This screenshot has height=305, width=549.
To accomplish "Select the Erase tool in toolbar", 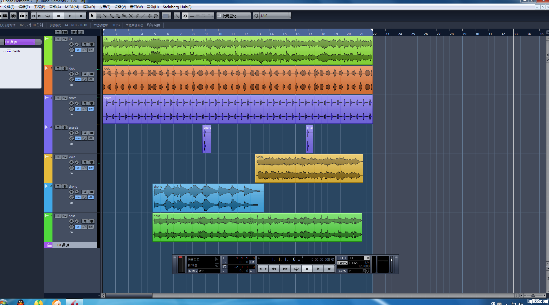I will [118, 16].
